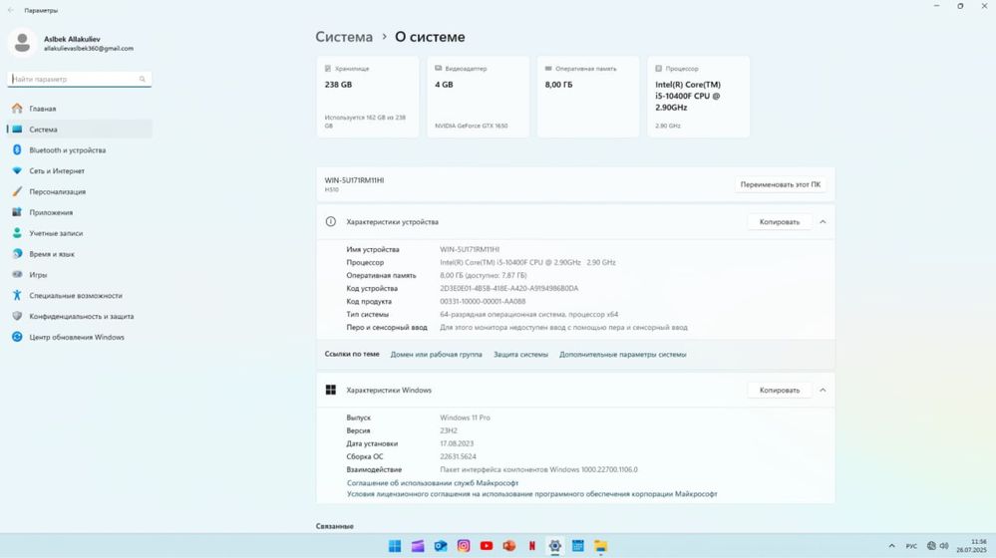Copy device specifications with Копировать
996x558 pixels.
click(780, 222)
